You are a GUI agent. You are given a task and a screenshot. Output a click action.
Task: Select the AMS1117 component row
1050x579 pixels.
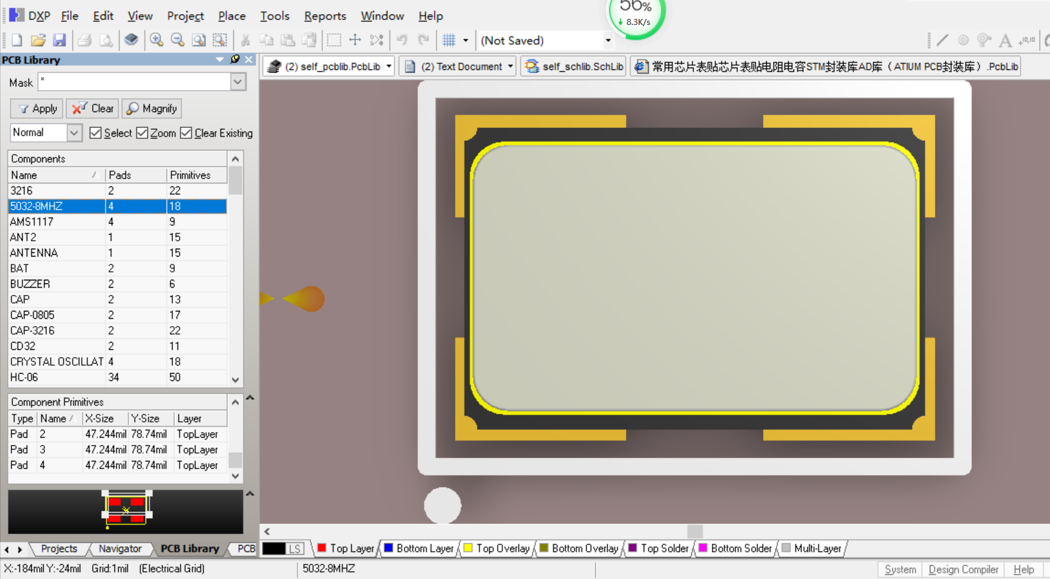117,222
